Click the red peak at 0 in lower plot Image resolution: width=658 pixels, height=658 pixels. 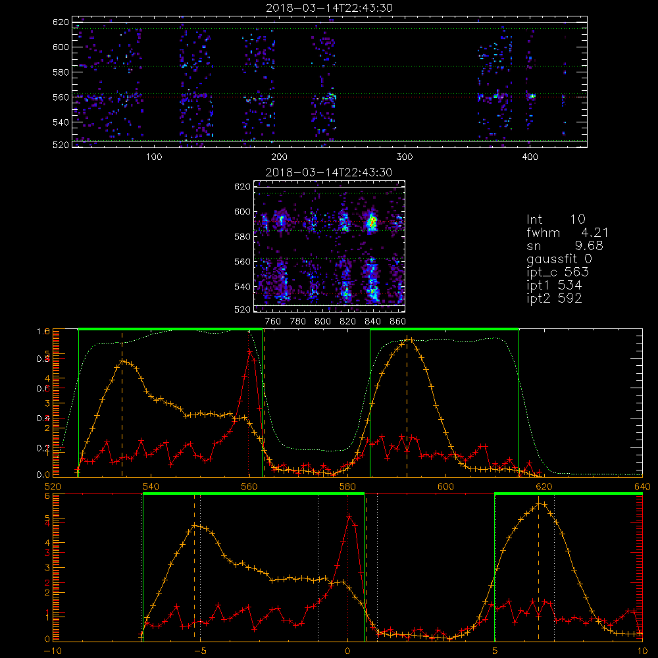coord(349,516)
